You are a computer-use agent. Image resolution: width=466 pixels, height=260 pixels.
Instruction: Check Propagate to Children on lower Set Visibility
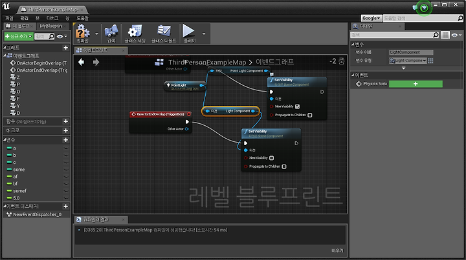click(284, 166)
